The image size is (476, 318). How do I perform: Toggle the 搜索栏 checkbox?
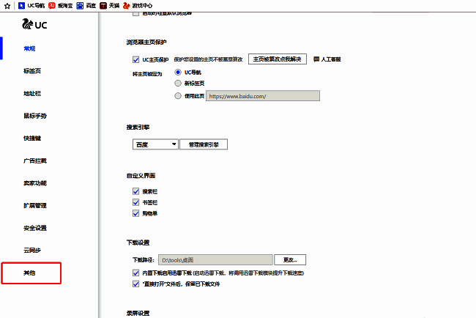135,191
